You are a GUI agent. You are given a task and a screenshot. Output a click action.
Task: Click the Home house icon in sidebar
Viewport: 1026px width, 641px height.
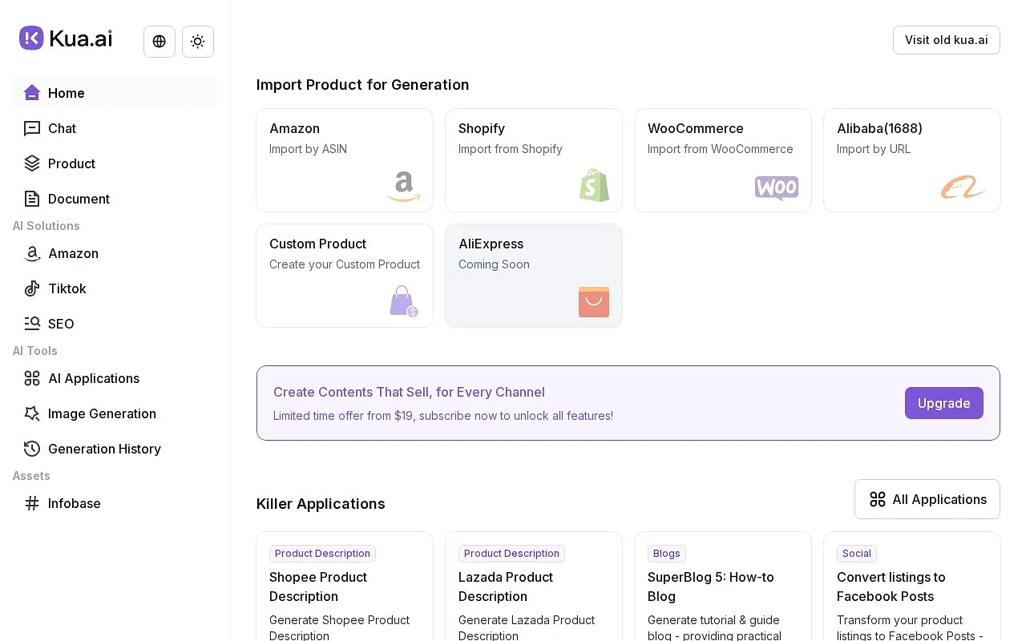(x=32, y=93)
